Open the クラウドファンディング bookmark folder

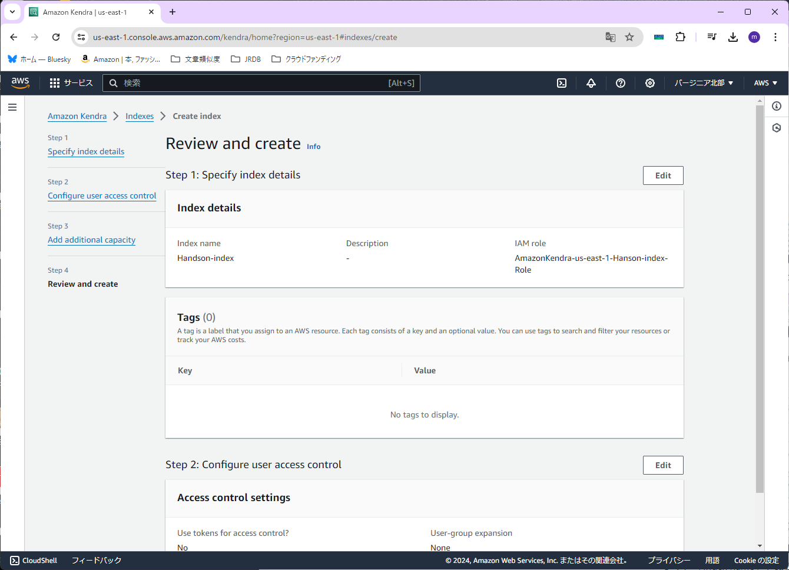point(306,59)
